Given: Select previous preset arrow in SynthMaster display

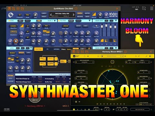Looking at the screenshot, I should 51,15.
